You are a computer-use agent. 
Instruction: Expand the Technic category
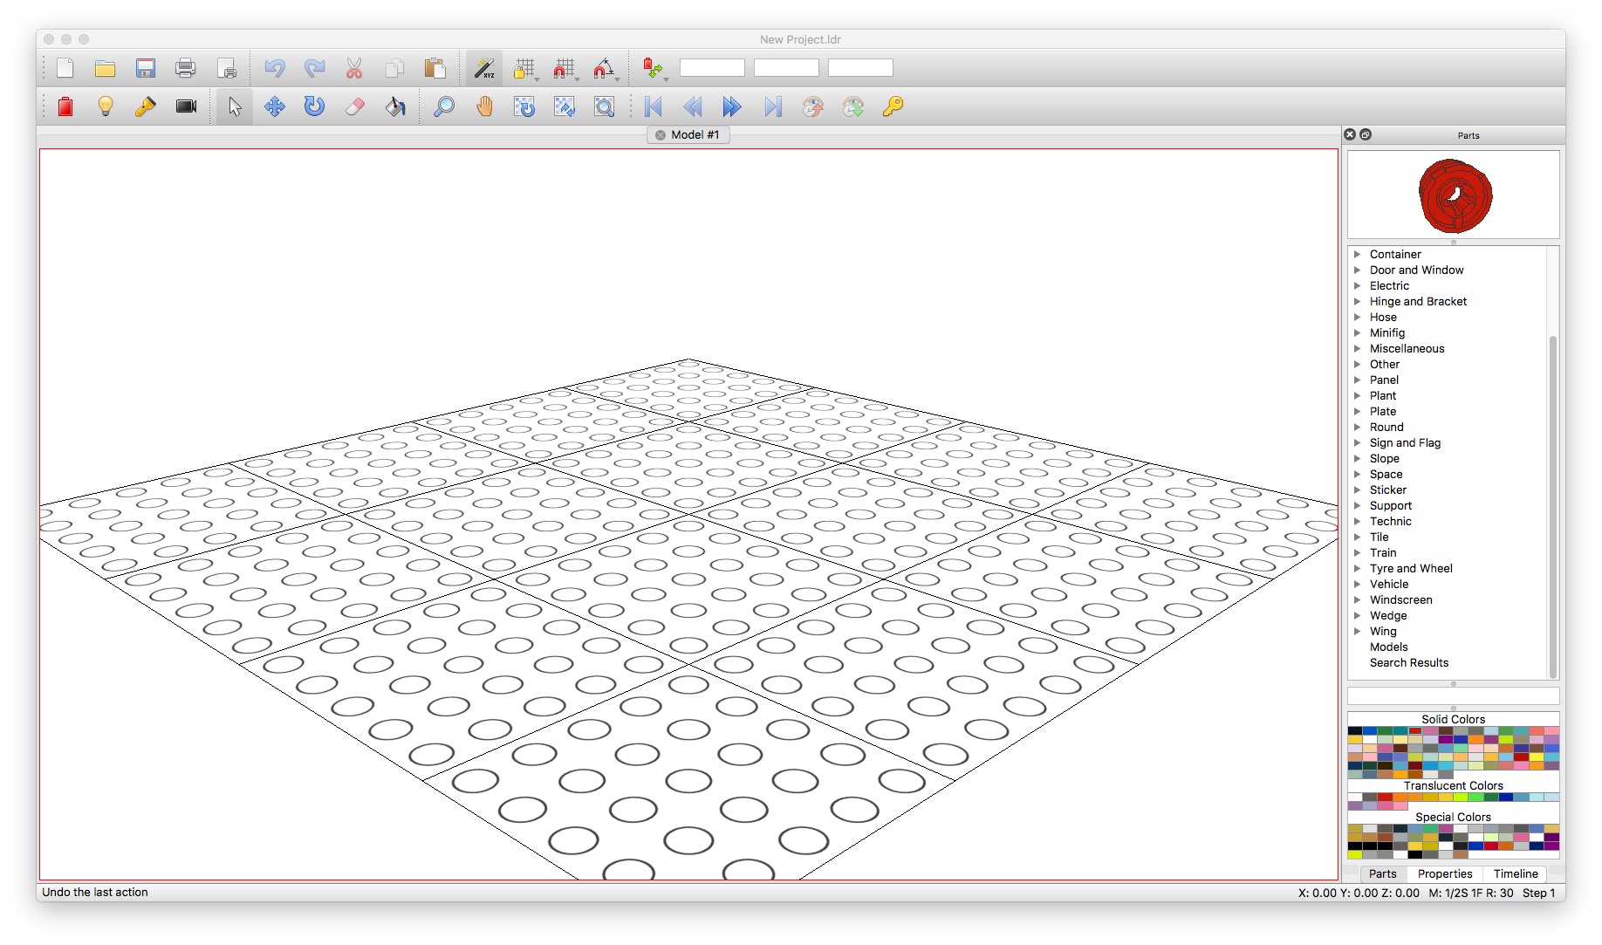(x=1358, y=521)
